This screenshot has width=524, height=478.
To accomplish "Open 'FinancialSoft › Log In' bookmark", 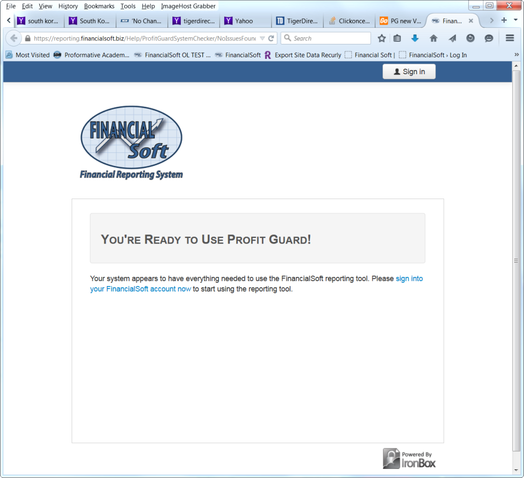I will [433, 55].
